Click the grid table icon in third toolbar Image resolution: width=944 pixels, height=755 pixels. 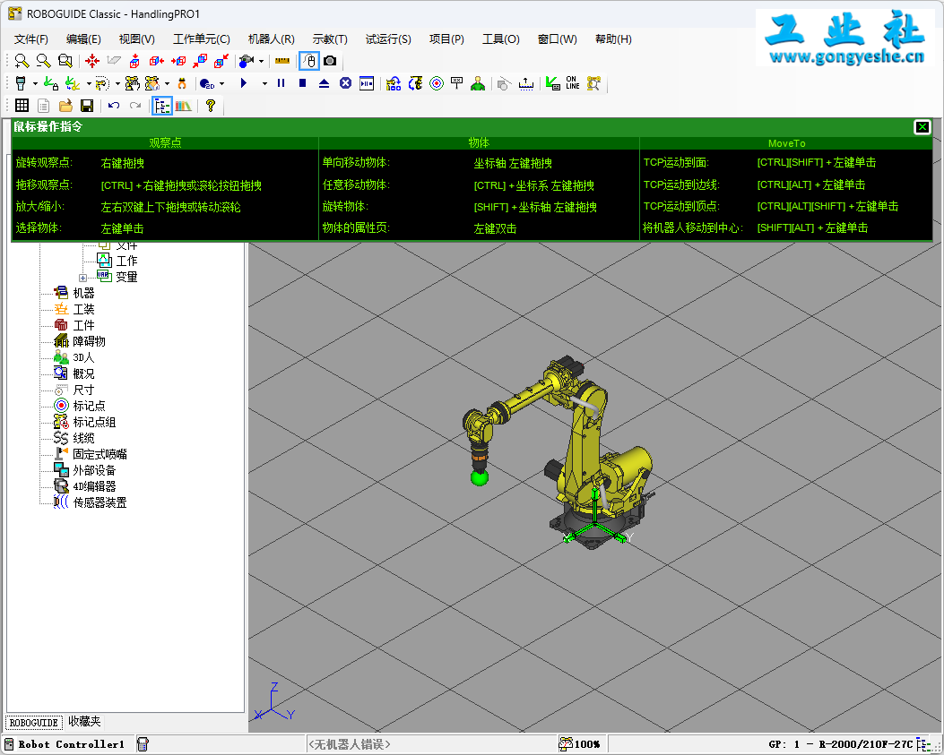coord(22,106)
